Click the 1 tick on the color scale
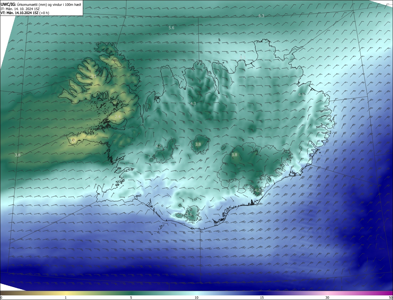393x300 pixels. [x=66, y=298]
